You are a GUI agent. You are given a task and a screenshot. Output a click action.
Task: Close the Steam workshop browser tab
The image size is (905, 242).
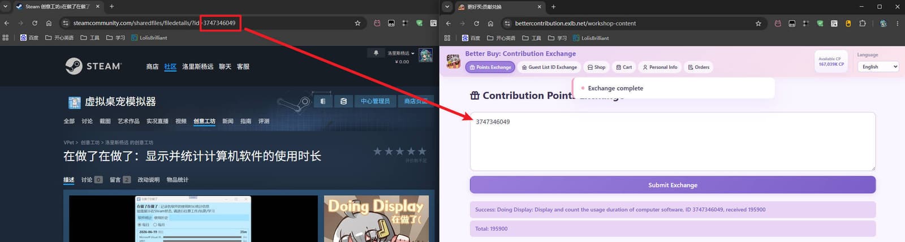click(97, 7)
